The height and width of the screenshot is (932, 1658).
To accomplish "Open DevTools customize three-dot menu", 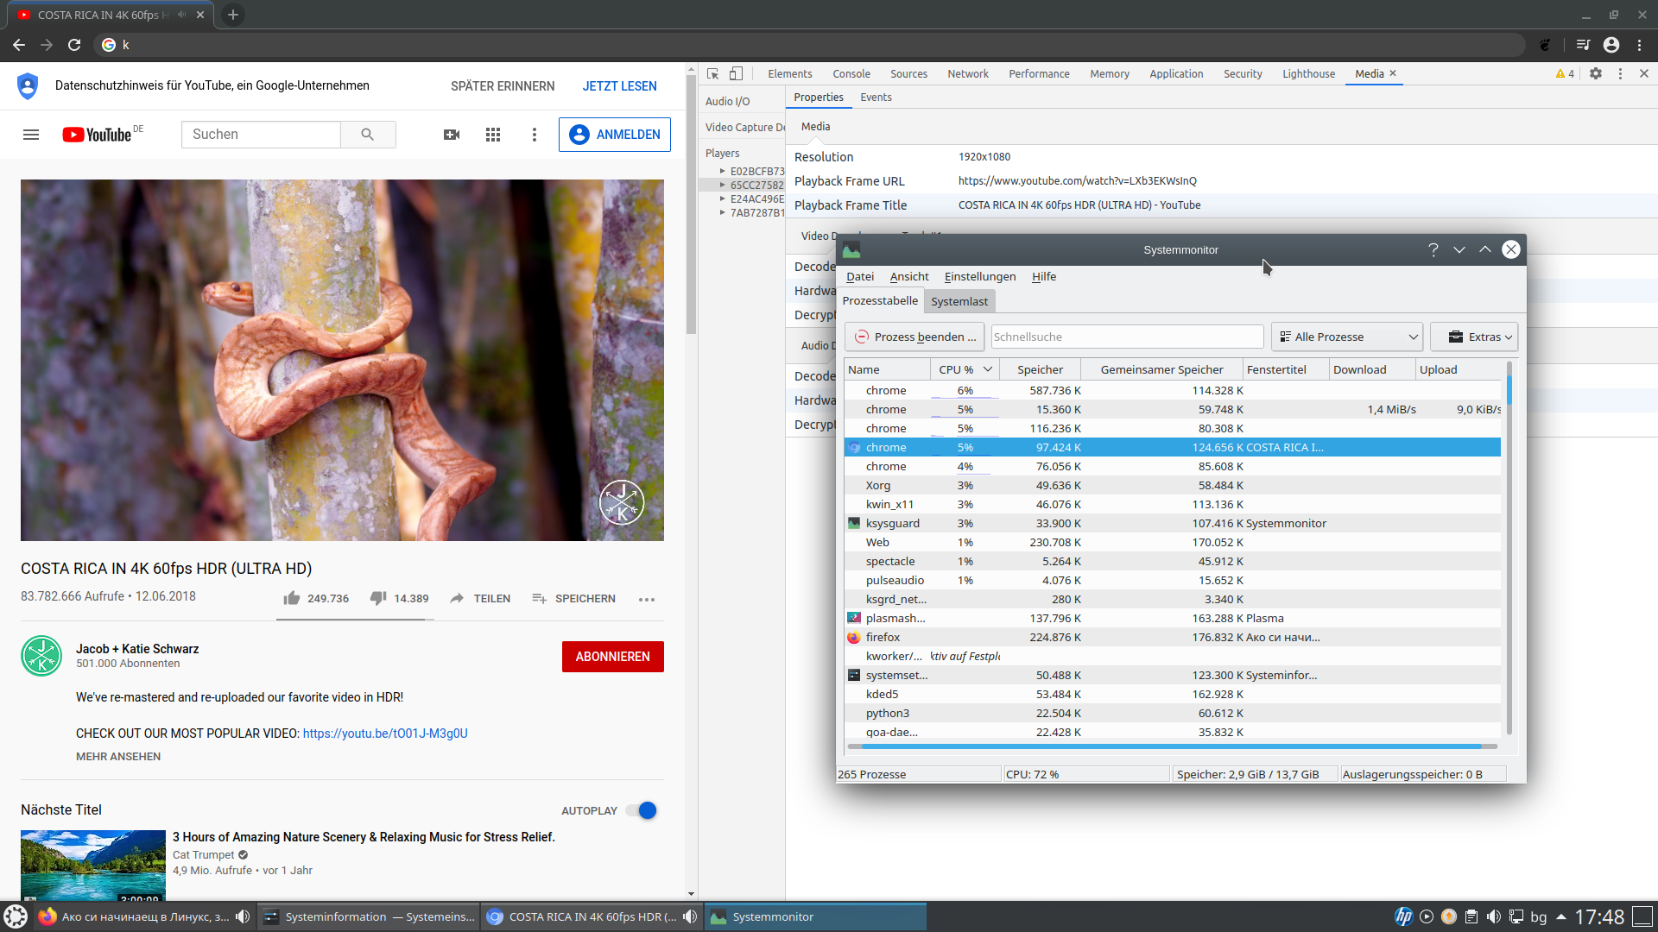I will [1620, 74].
